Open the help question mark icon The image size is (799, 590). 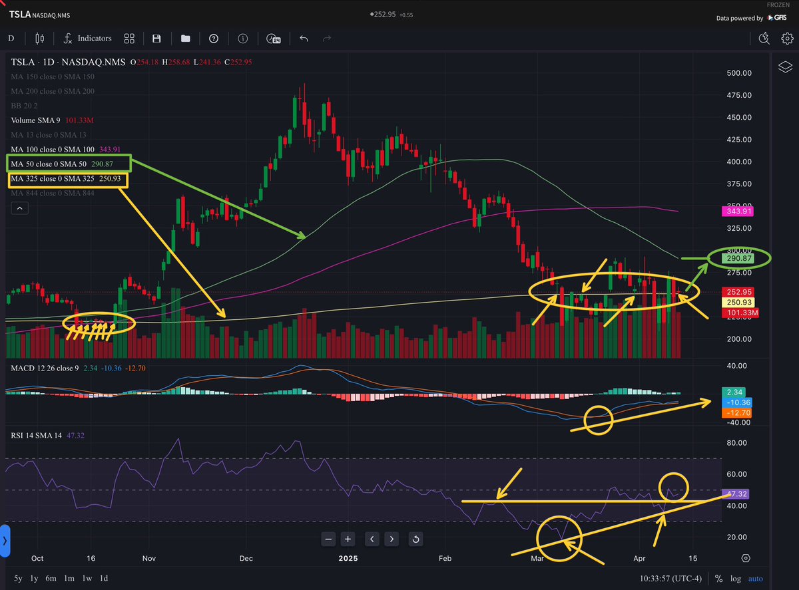coord(214,39)
